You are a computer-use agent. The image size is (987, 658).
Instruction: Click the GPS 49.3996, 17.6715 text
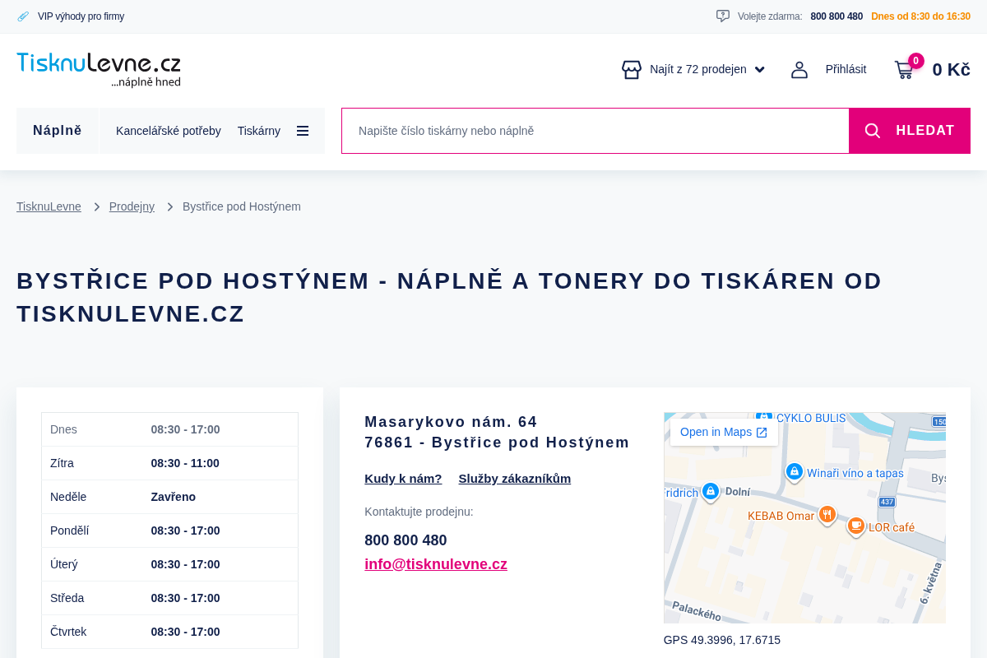coord(722,640)
